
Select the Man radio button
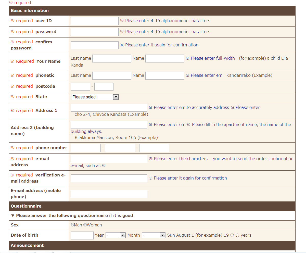click(72, 225)
